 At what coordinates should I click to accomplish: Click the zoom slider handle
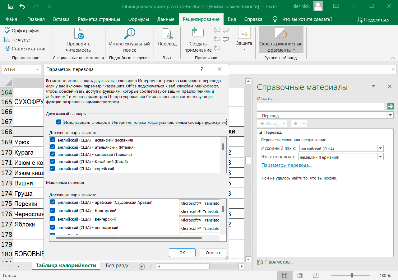click(352, 275)
